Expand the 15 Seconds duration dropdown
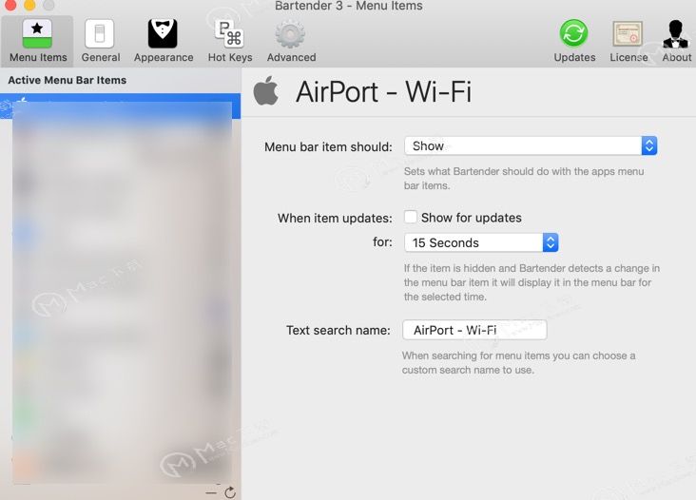 [481, 242]
